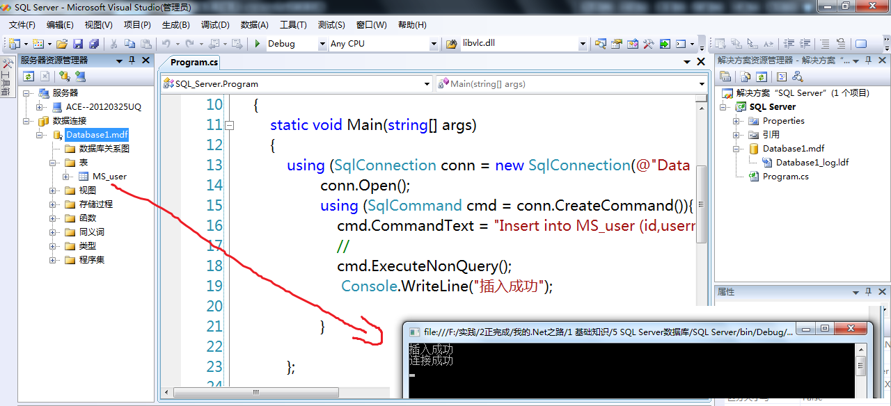Click the Add New Item toolbar icon
891x406 pixels.
[x=37, y=43]
